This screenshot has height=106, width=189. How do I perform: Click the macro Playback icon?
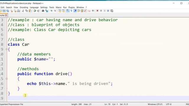click(x=105, y=11)
